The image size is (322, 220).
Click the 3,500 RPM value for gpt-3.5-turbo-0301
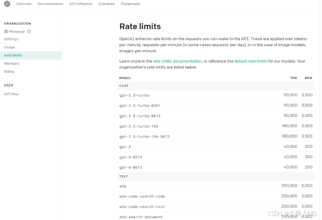[x=307, y=105]
